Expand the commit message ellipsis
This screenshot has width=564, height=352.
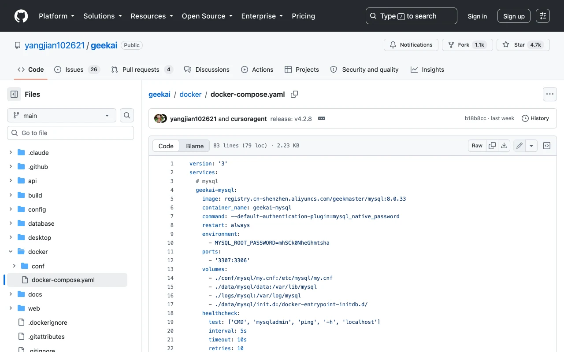322,118
